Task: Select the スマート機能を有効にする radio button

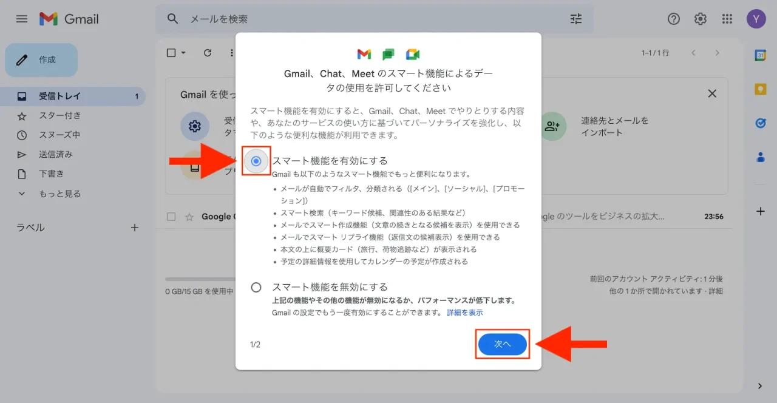Action: (x=256, y=161)
